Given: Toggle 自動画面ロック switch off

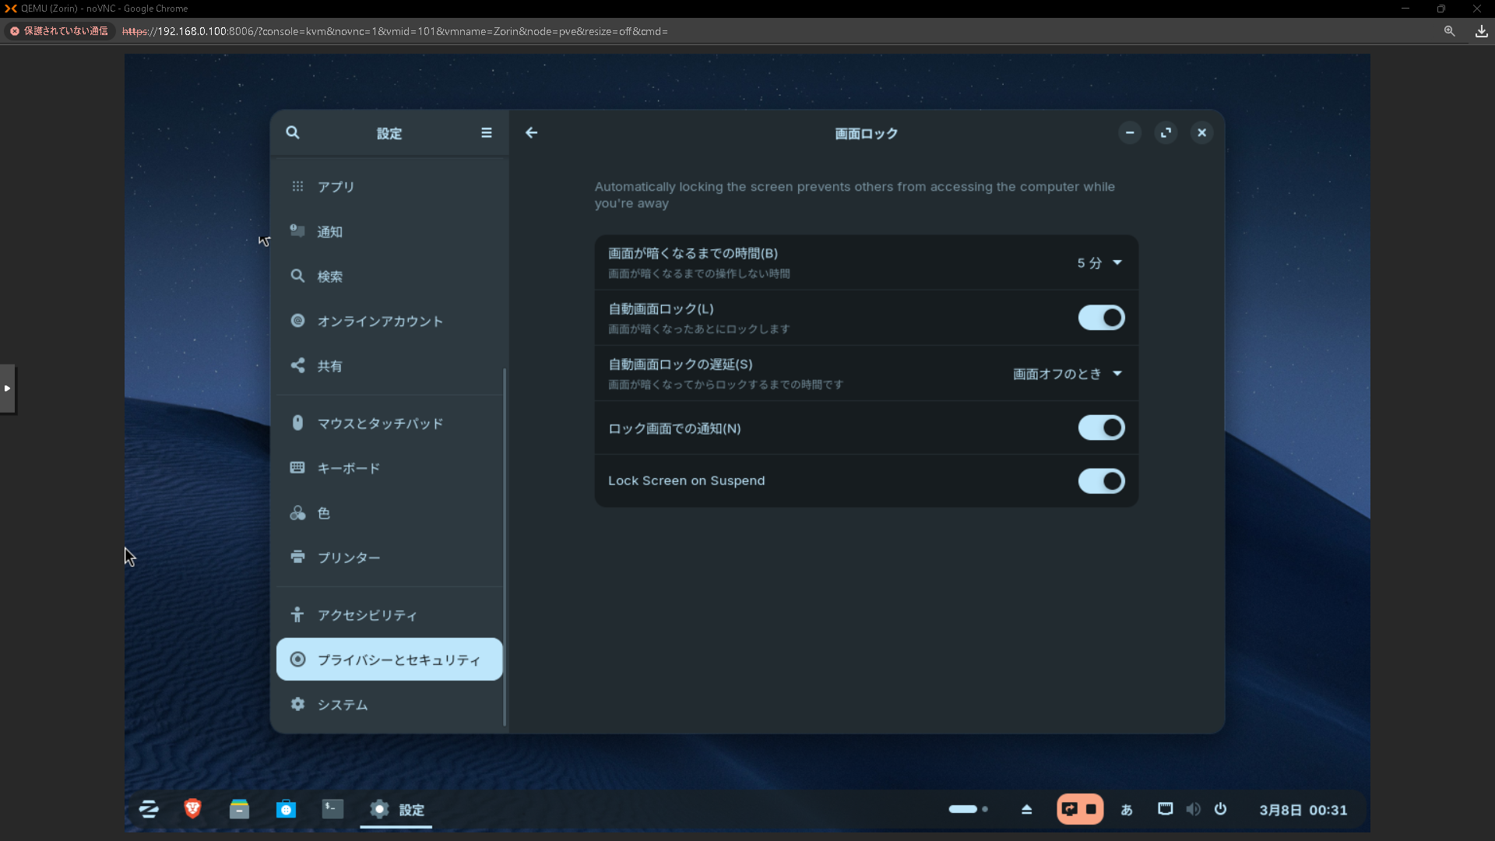Looking at the screenshot, I should point(1100,318).
